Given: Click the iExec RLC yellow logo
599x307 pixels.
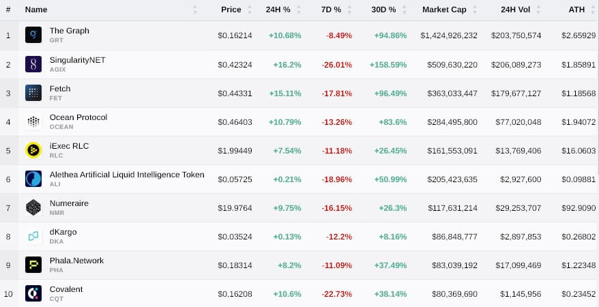Looking at the screenshot, I should pyautogui.click(x=33, y=150).
